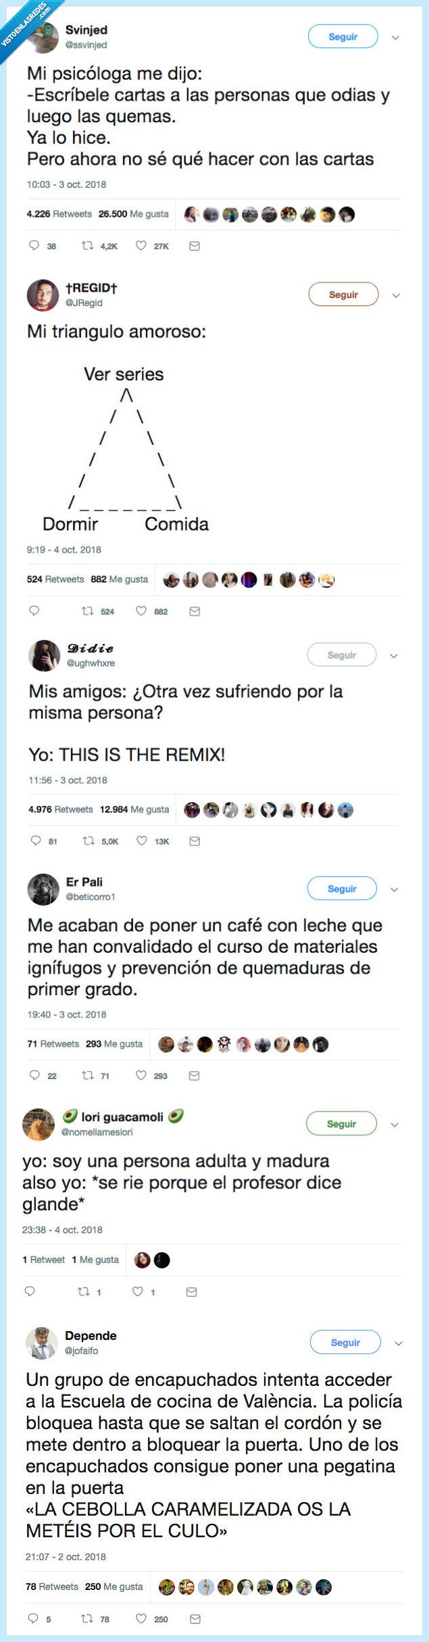Like the Depende cebolla caramelizada tweet
This screenshot has height=1642, width=429.
coord(141,1618)
